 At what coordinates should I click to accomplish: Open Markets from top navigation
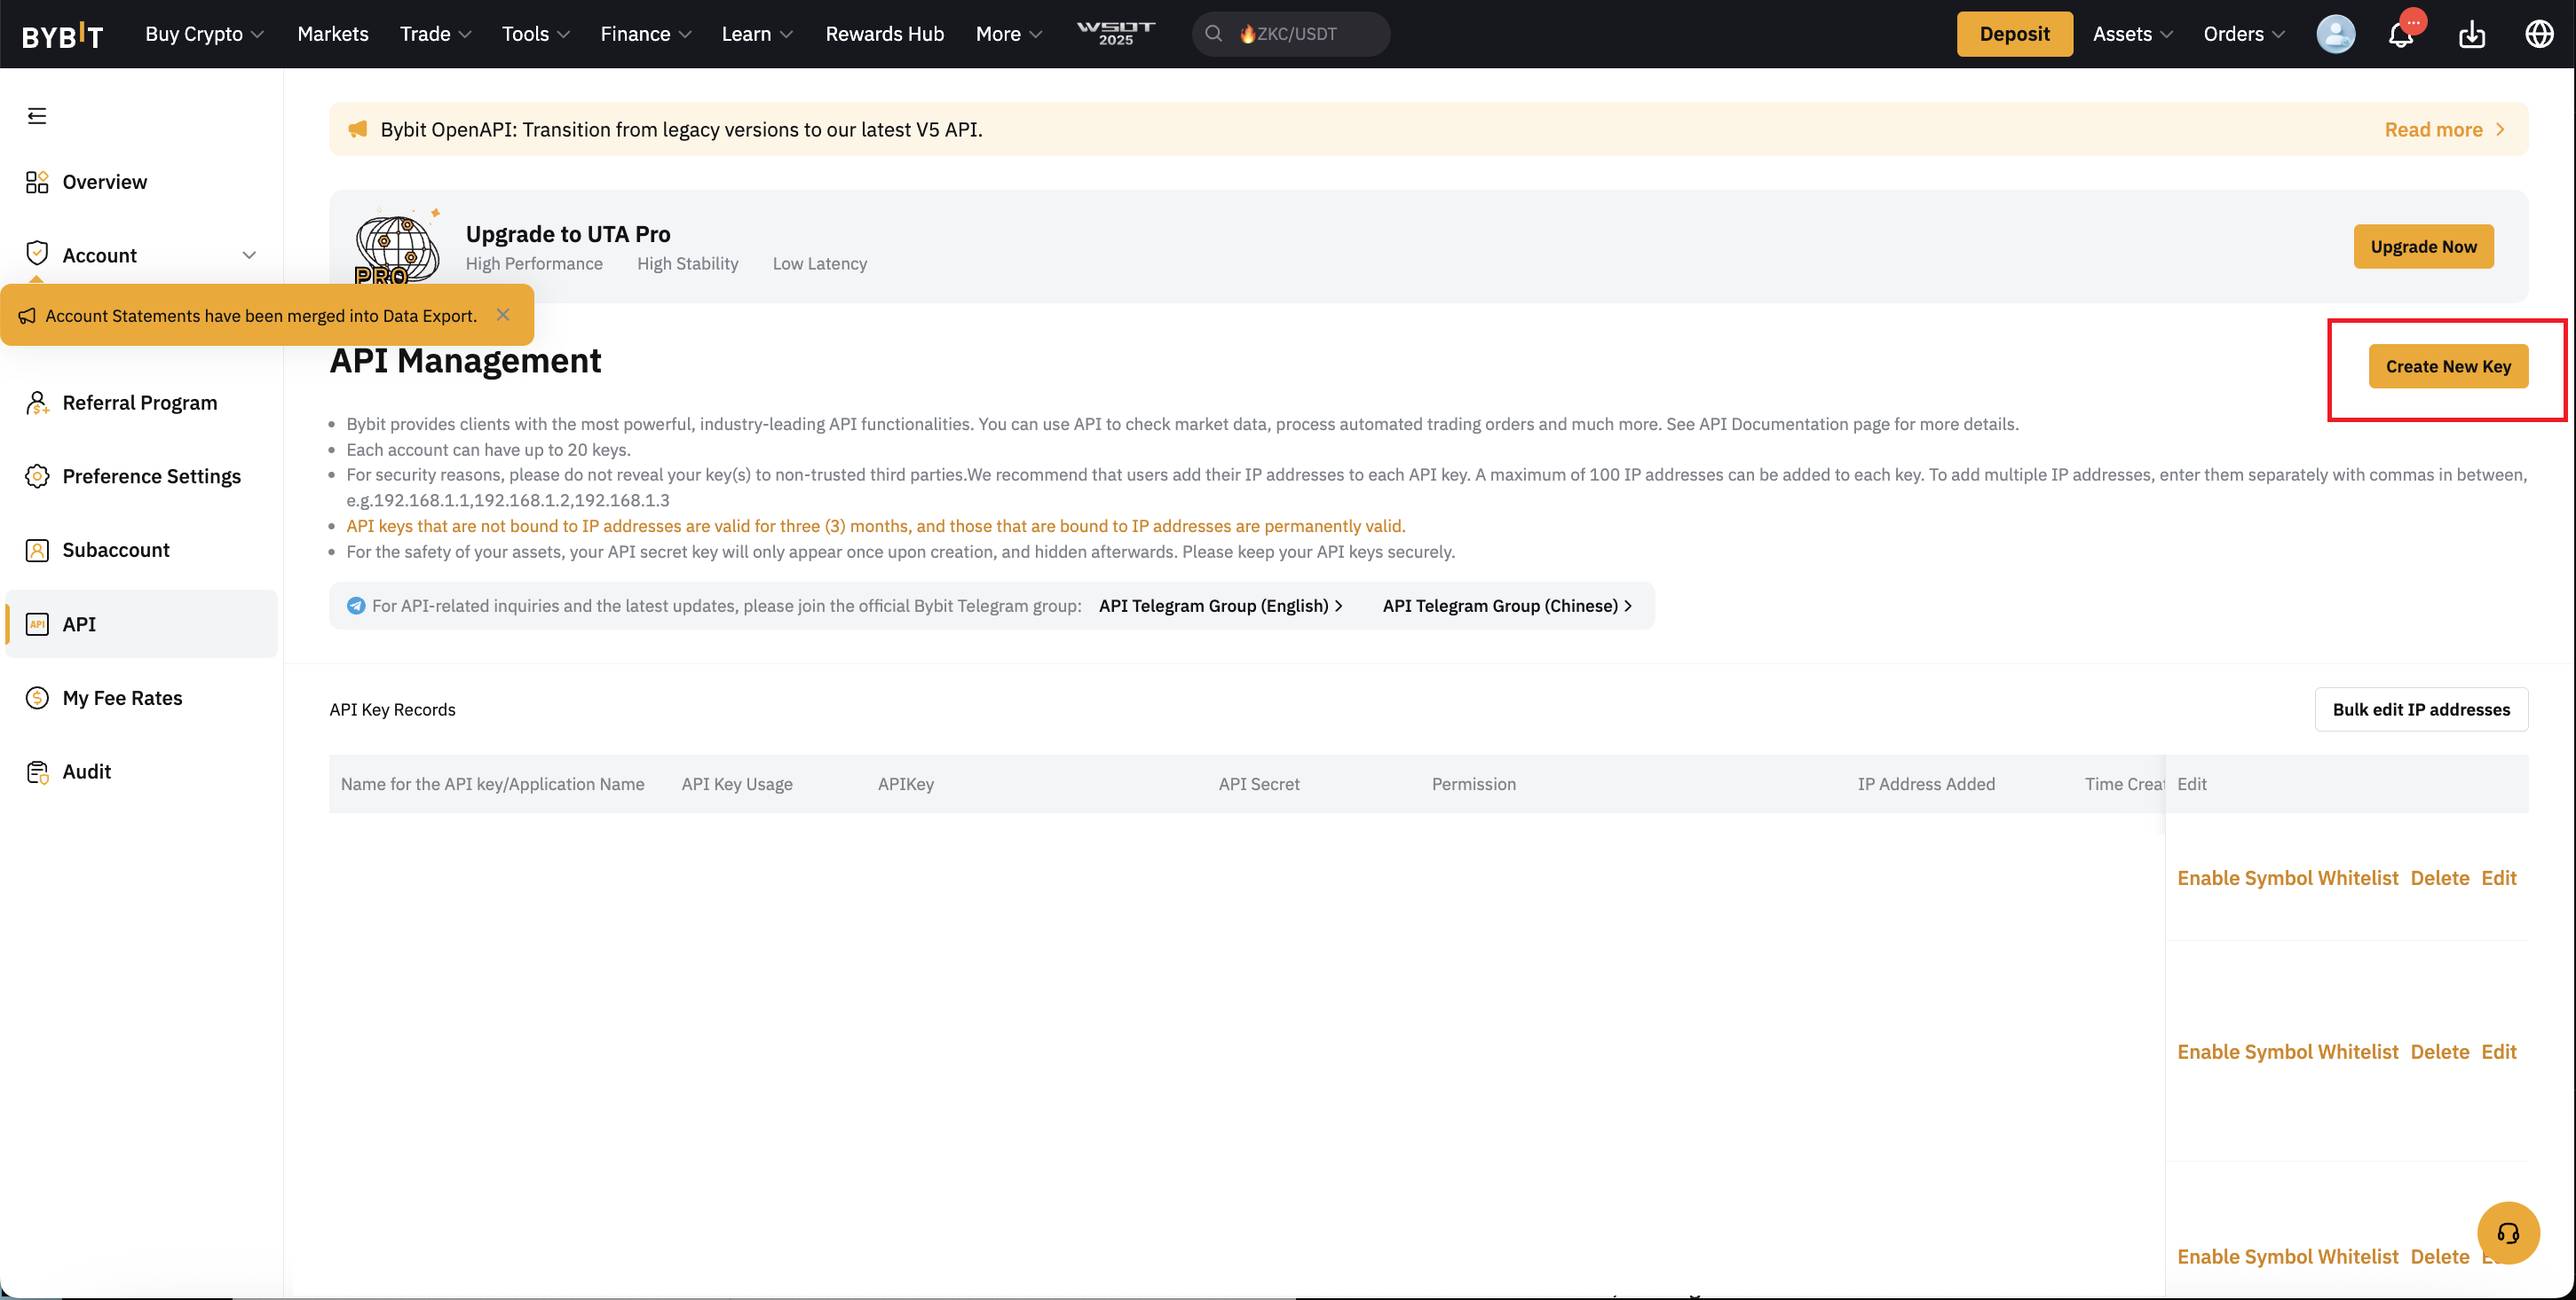(x=333, y=34)
